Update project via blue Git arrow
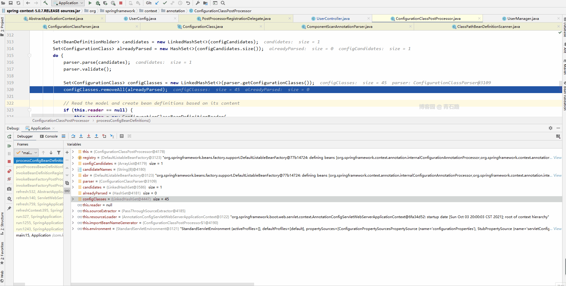Screen dimensions: 566x286 point(157,3)
